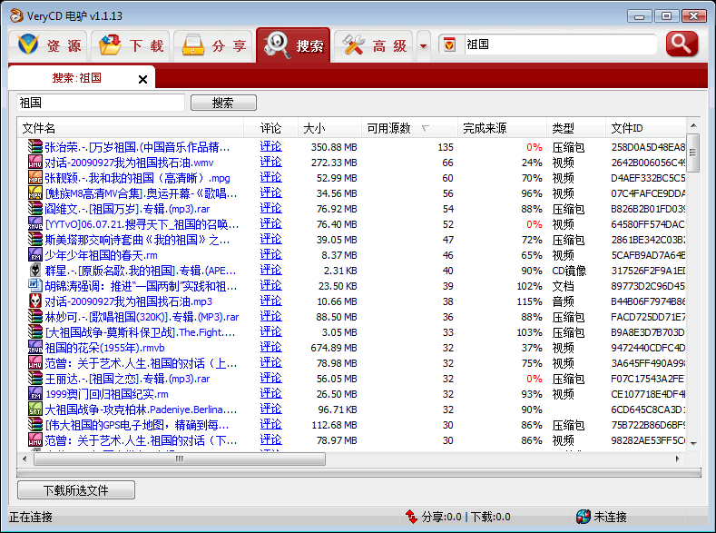Open 评论 link for 张靓颖 我和我的祖国 row

270,178
